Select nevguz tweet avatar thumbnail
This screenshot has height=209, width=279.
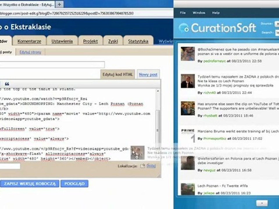(188, 163)
